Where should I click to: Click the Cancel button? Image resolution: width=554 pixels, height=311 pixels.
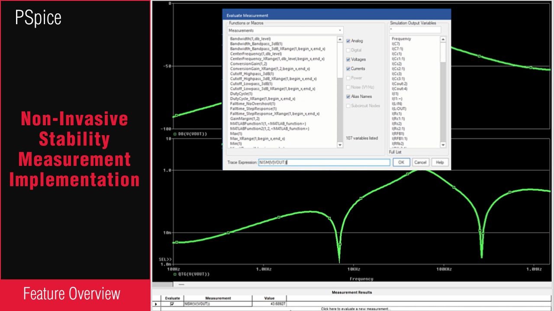420,162
